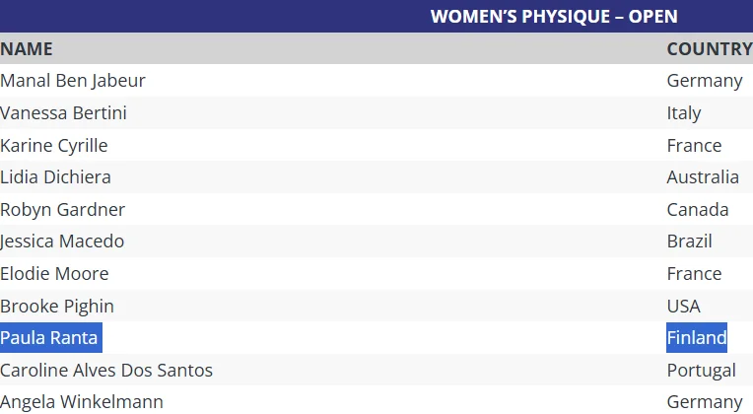This screenshot has height=414, width=753.
Task: Click the name Brooke Pighin
Action: point(57,306)
